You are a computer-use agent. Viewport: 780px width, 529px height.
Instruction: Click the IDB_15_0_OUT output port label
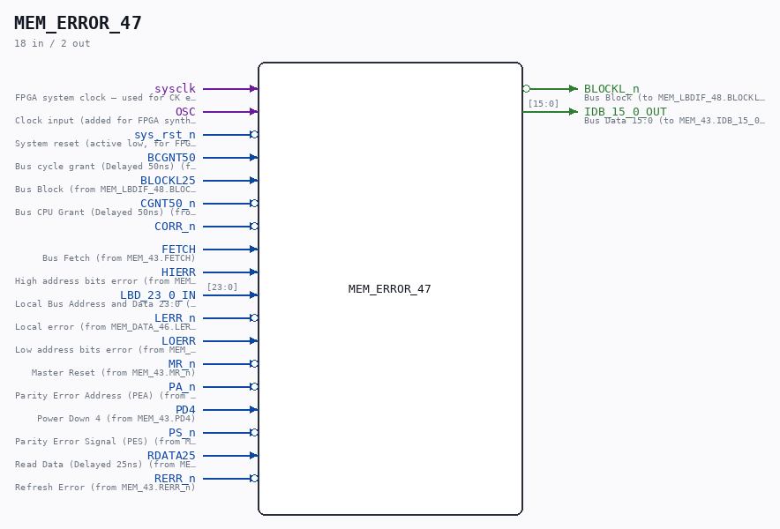click(626, 111)
